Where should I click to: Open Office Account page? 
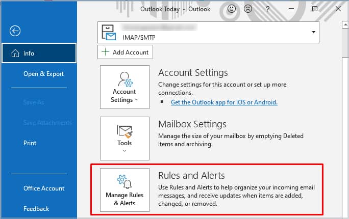pos(44,188)
